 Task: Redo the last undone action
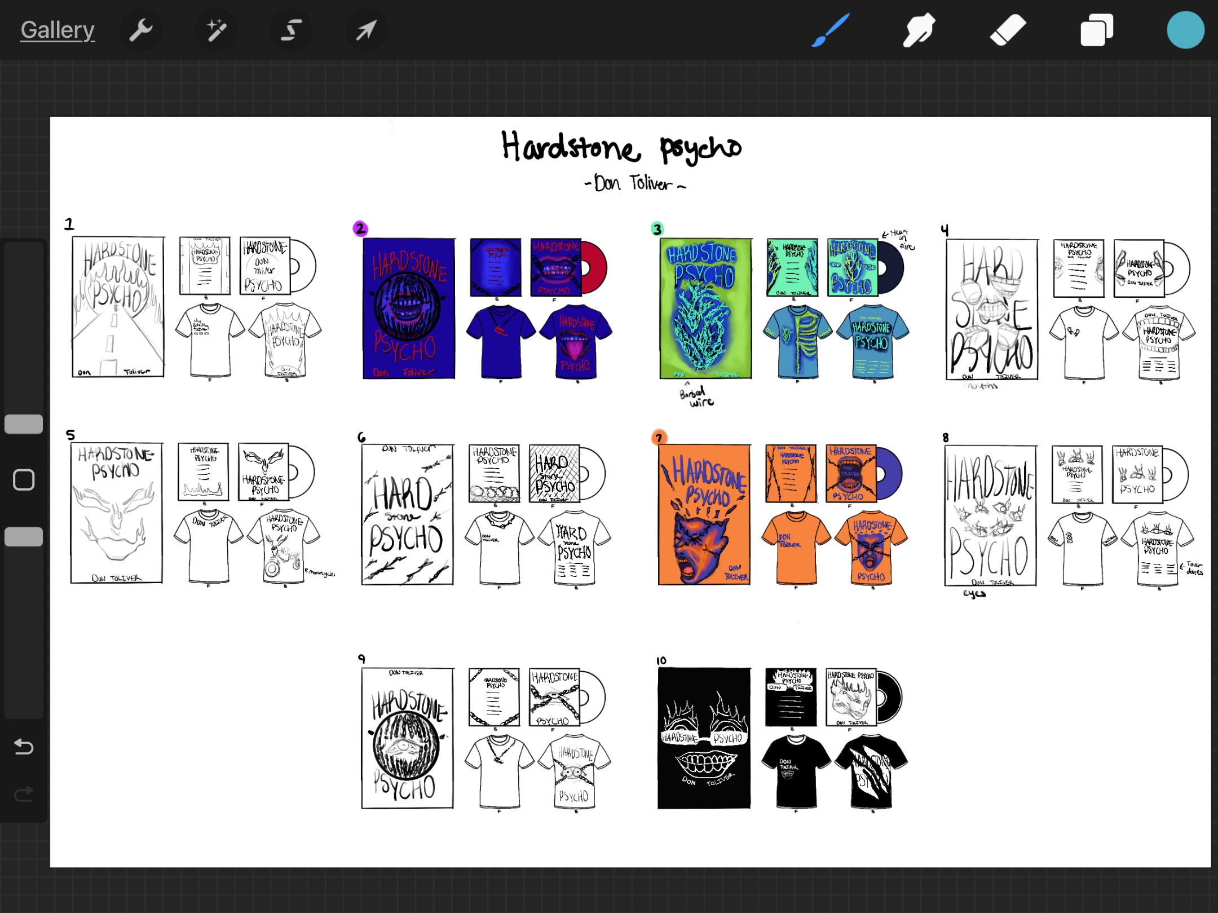point(24,794)
